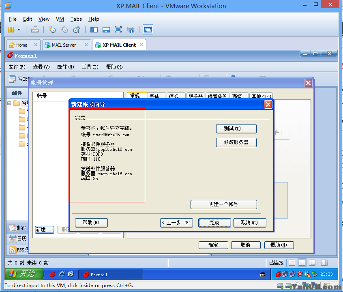This screenshot has width=343, height=292.
Task: Click the 修改服务器 button
Action: pyautogui.click(x=236, y=142)
